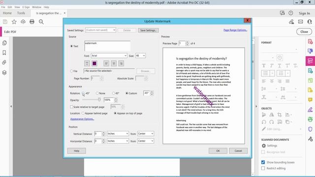This screenshot has width=315, height=177.
Task: Click the envelope email icon
Action: [301, 22]
